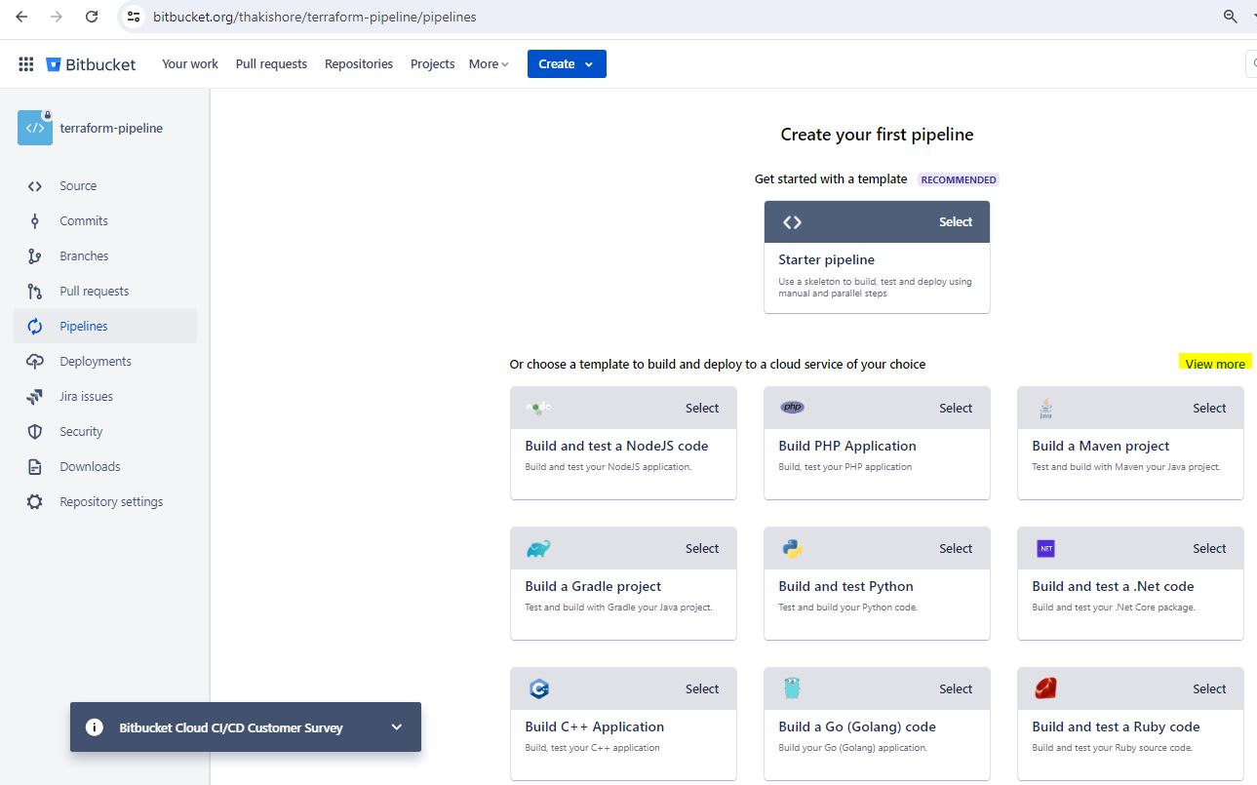Click the Security shield icon in the sidebar
1257x785 pixels.
coord(35,432)
